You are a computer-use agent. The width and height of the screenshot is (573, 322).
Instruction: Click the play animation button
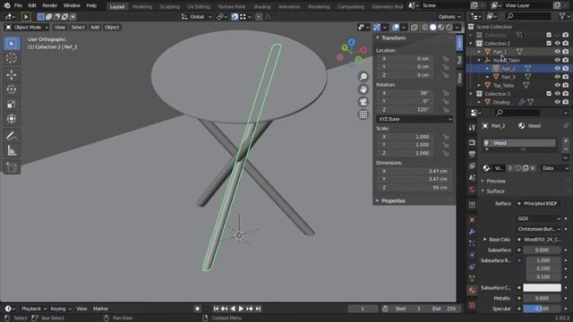(x=241, y=309)
